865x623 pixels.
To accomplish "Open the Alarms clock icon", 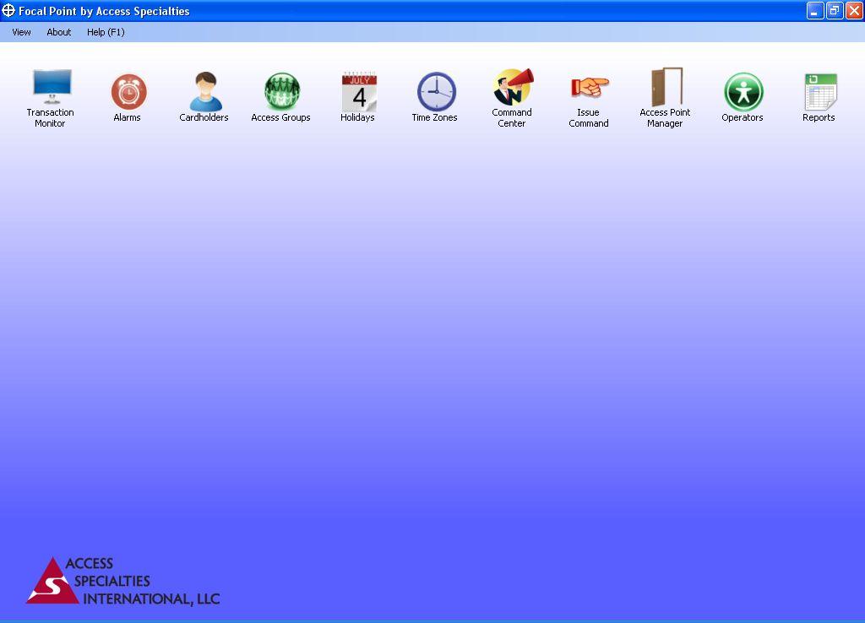I will pyautogui.click(x=128, y=91).
